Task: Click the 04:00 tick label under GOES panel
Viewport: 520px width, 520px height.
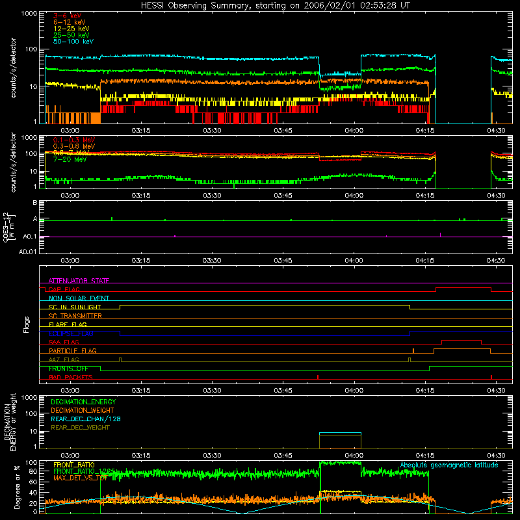Action: [354, 261]
